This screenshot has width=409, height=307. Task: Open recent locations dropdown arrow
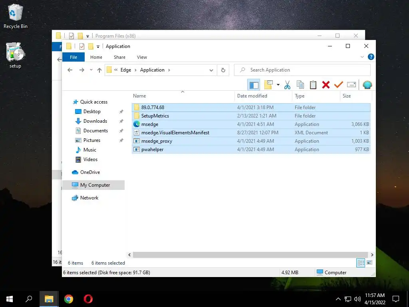(91, 70)
